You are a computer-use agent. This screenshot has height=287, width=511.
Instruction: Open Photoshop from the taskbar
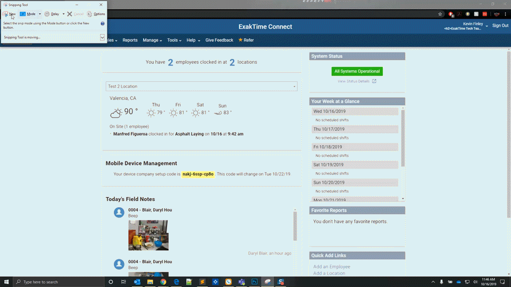pyautogui.click(x=254, y=282)
